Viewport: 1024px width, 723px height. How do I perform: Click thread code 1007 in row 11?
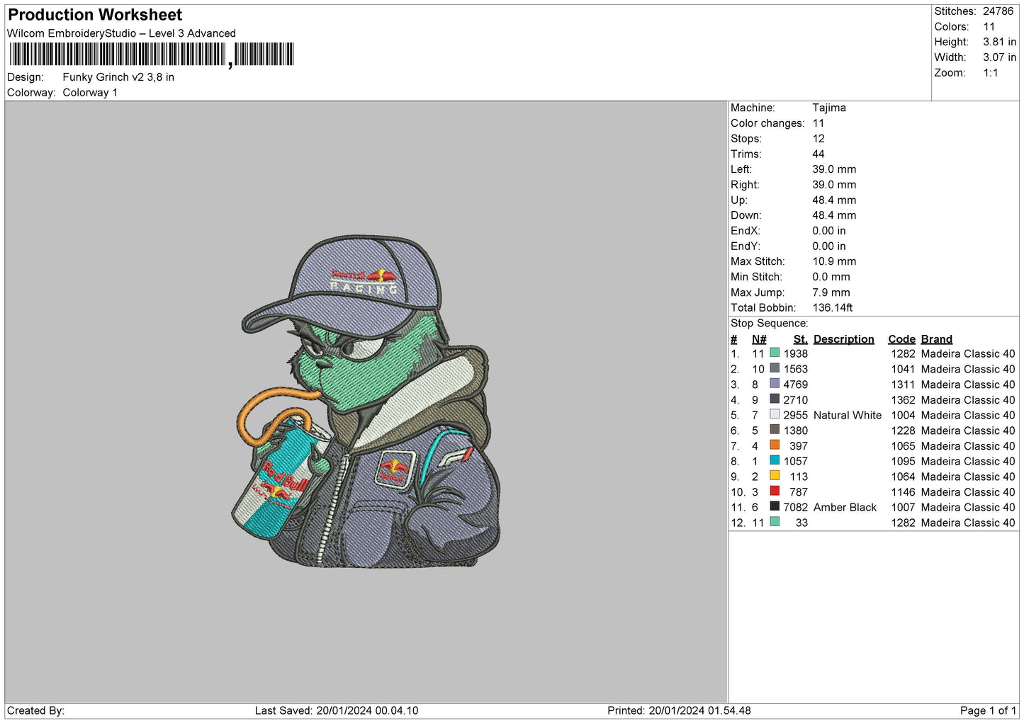[903, 507]
